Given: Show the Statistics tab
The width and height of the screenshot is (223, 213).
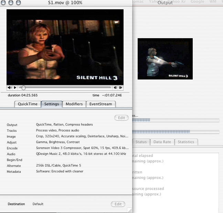Looking at the screenshot, I should tap(186, 142).
